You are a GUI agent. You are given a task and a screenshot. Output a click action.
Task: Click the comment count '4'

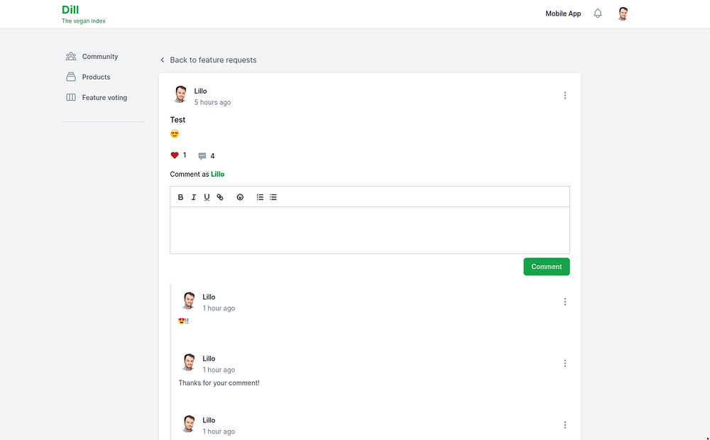click(212, 156)
